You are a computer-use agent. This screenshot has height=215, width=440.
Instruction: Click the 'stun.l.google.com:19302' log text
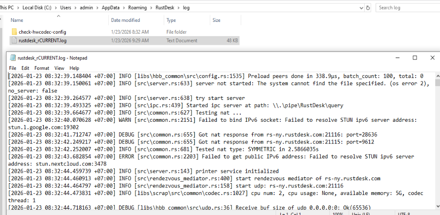[x=43, y=127]
